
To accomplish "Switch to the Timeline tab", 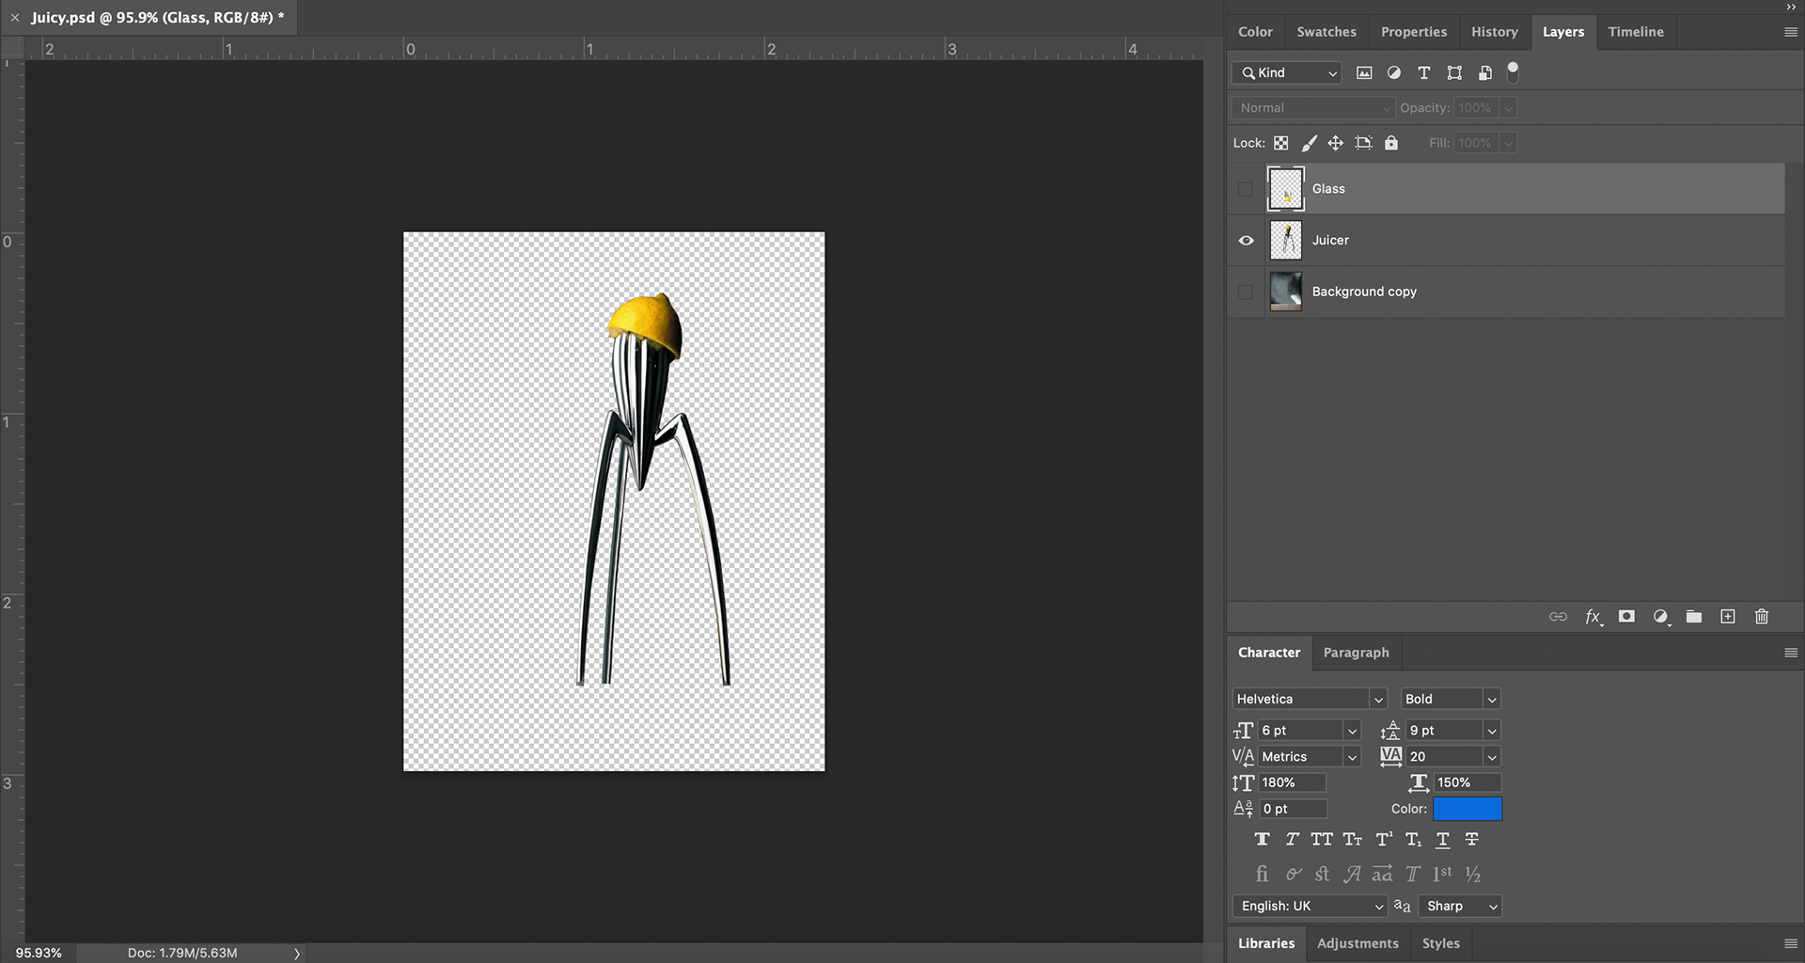I will coord(1636,32).
